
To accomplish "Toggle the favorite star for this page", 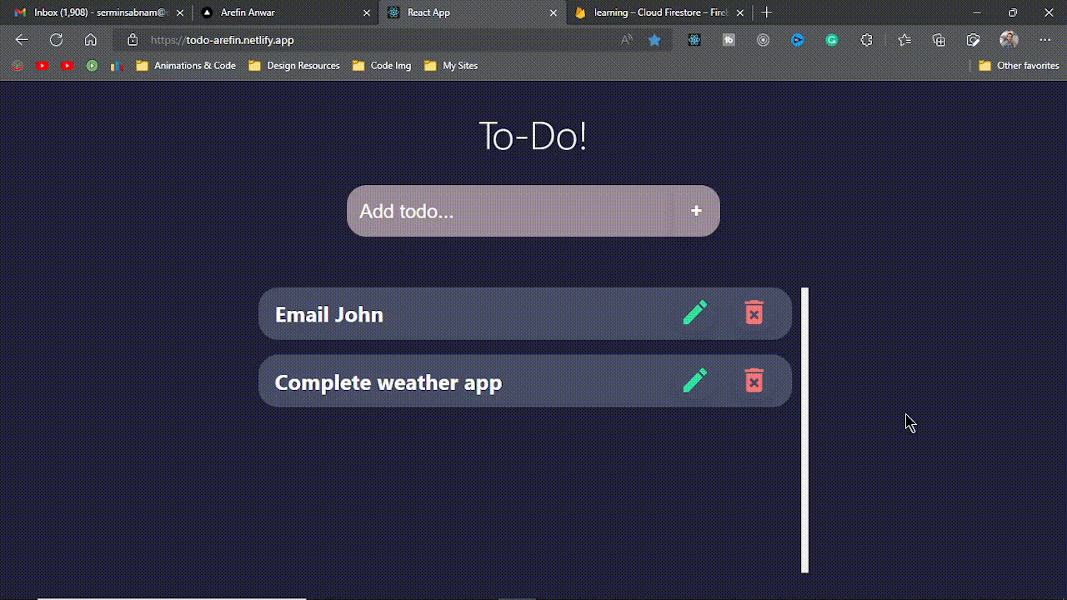I will (x=655, y=40).
